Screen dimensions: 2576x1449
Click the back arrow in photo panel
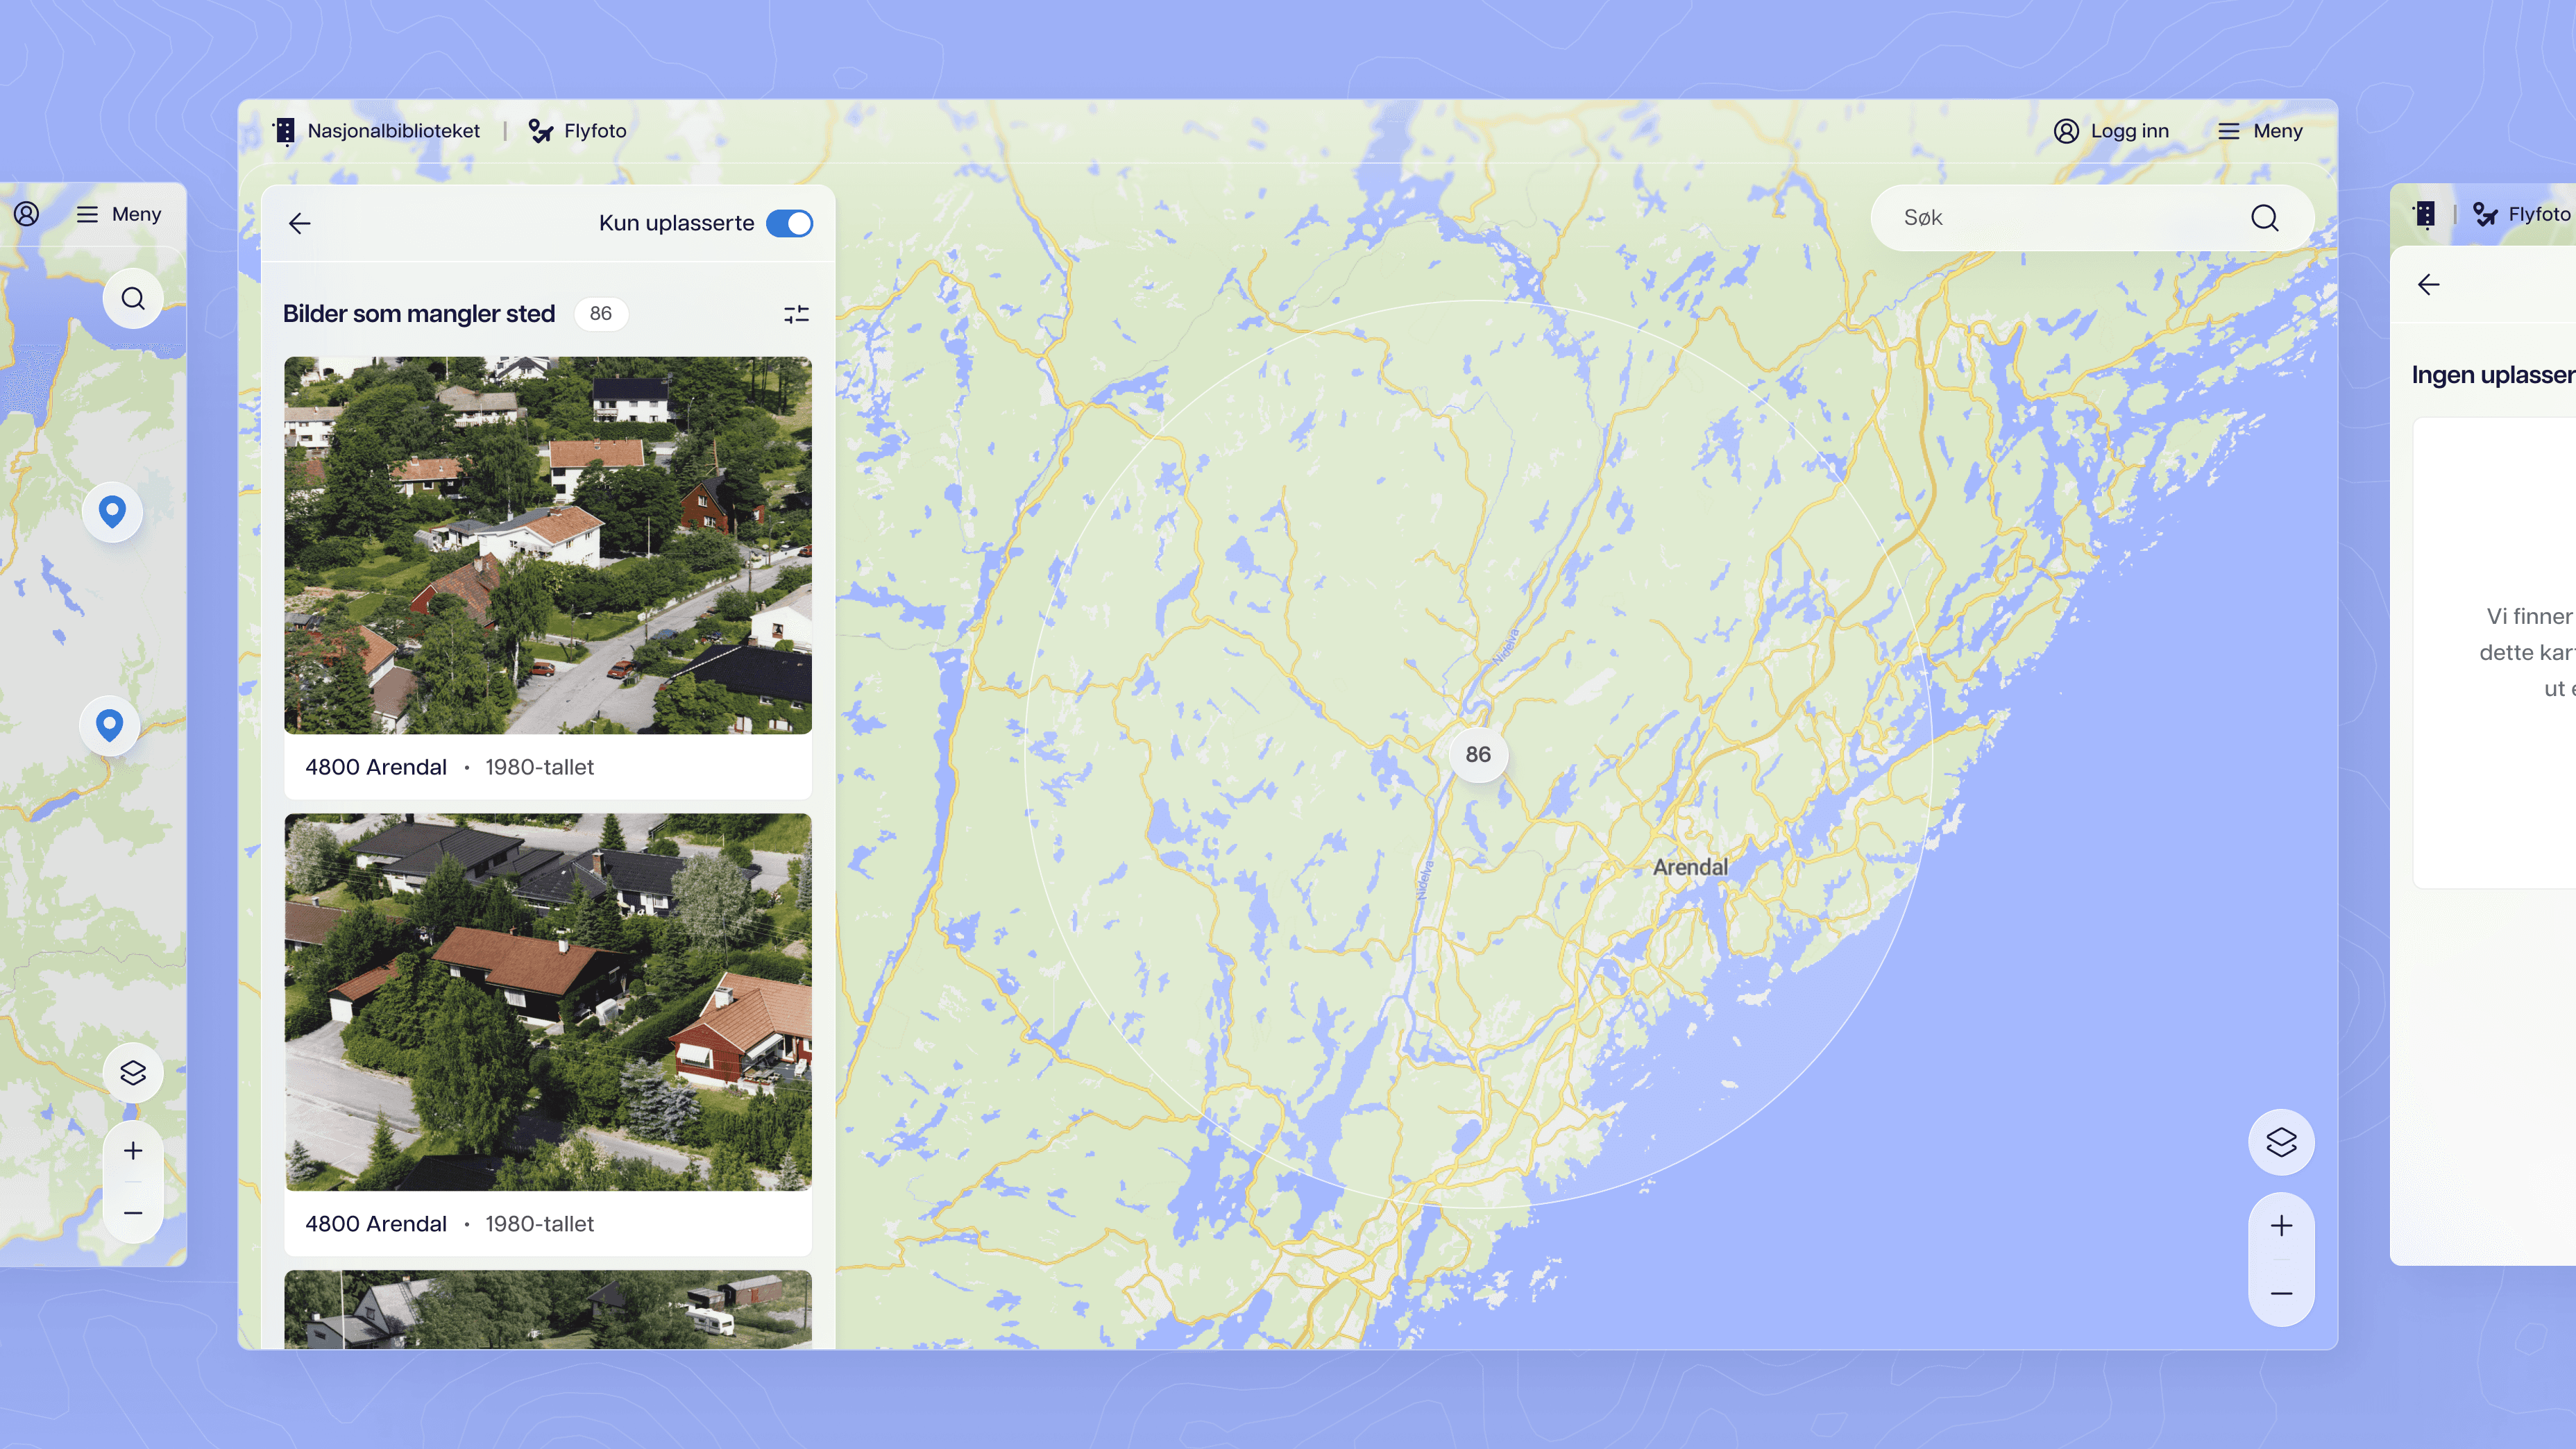(x=300, y=223)
